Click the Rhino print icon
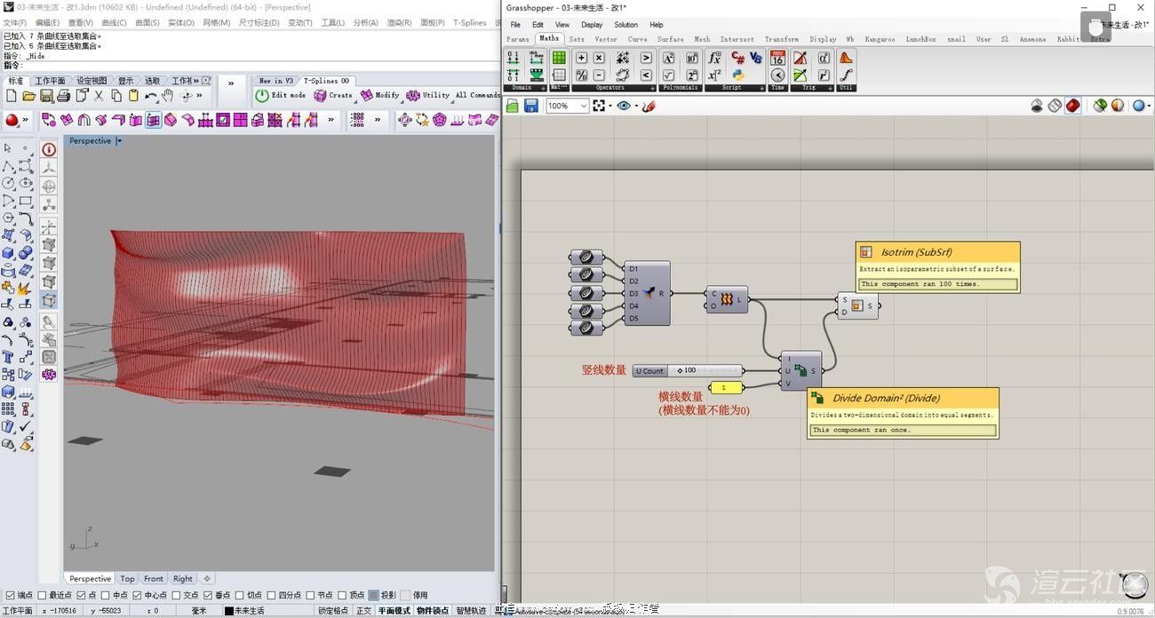The image size is (1155, 618). point(64,95)
